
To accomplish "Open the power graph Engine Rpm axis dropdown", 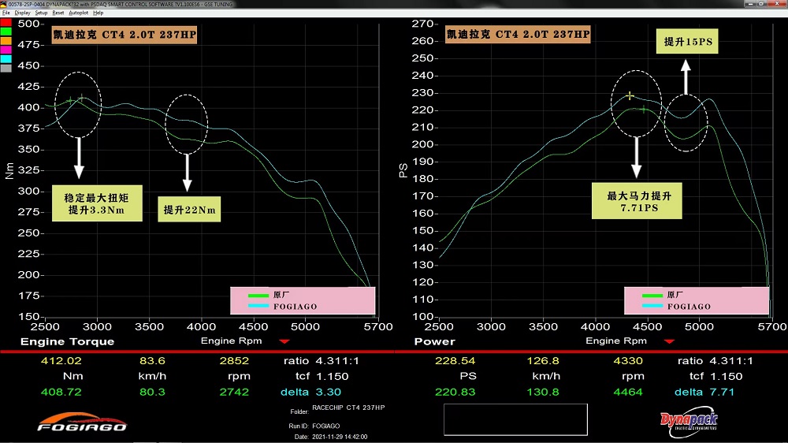I will tap(669, 341).
